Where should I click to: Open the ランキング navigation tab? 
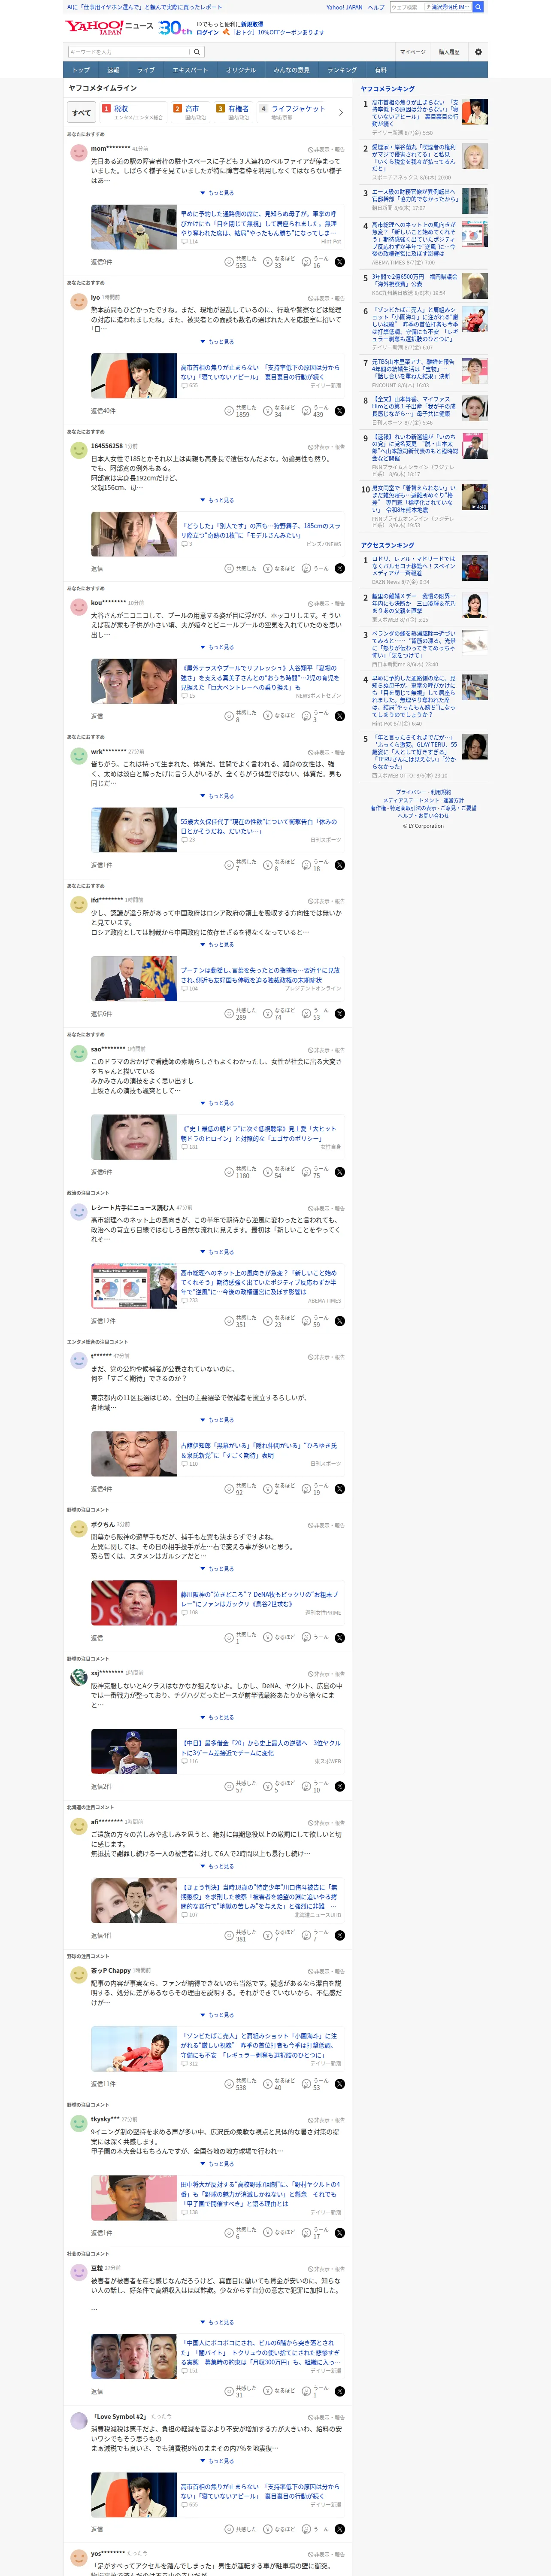[x=342, y=70]
